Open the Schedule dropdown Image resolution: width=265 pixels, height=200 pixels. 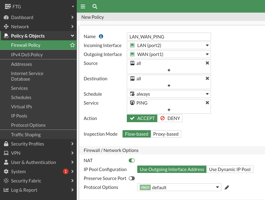click(169, 94)
